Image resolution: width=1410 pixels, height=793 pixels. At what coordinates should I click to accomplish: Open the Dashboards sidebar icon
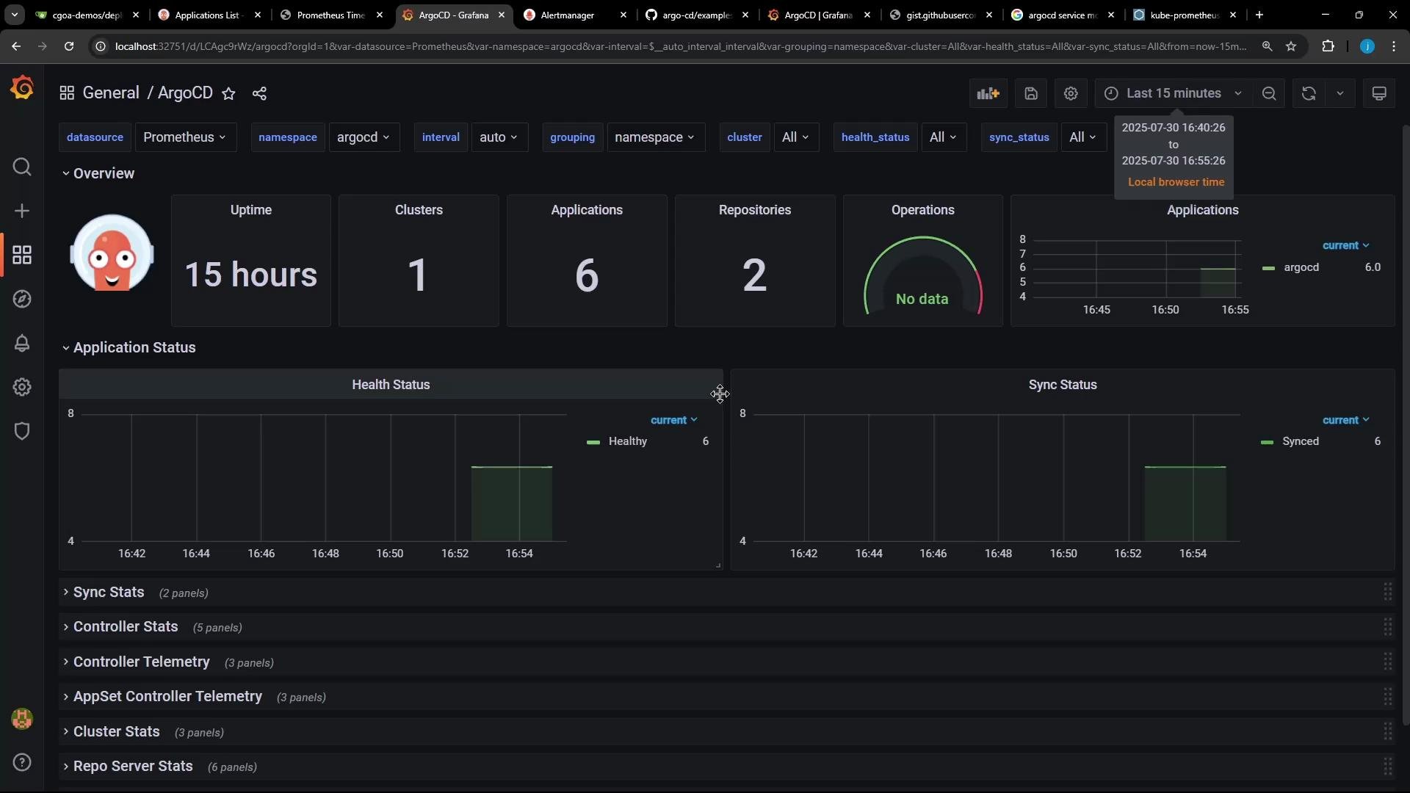(22, 256)
